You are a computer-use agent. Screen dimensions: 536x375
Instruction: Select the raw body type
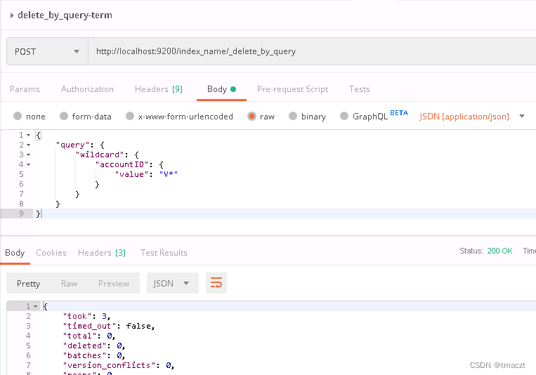tap(251, 117)
